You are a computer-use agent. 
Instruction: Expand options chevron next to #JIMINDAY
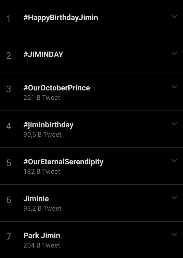click(174, 53)
